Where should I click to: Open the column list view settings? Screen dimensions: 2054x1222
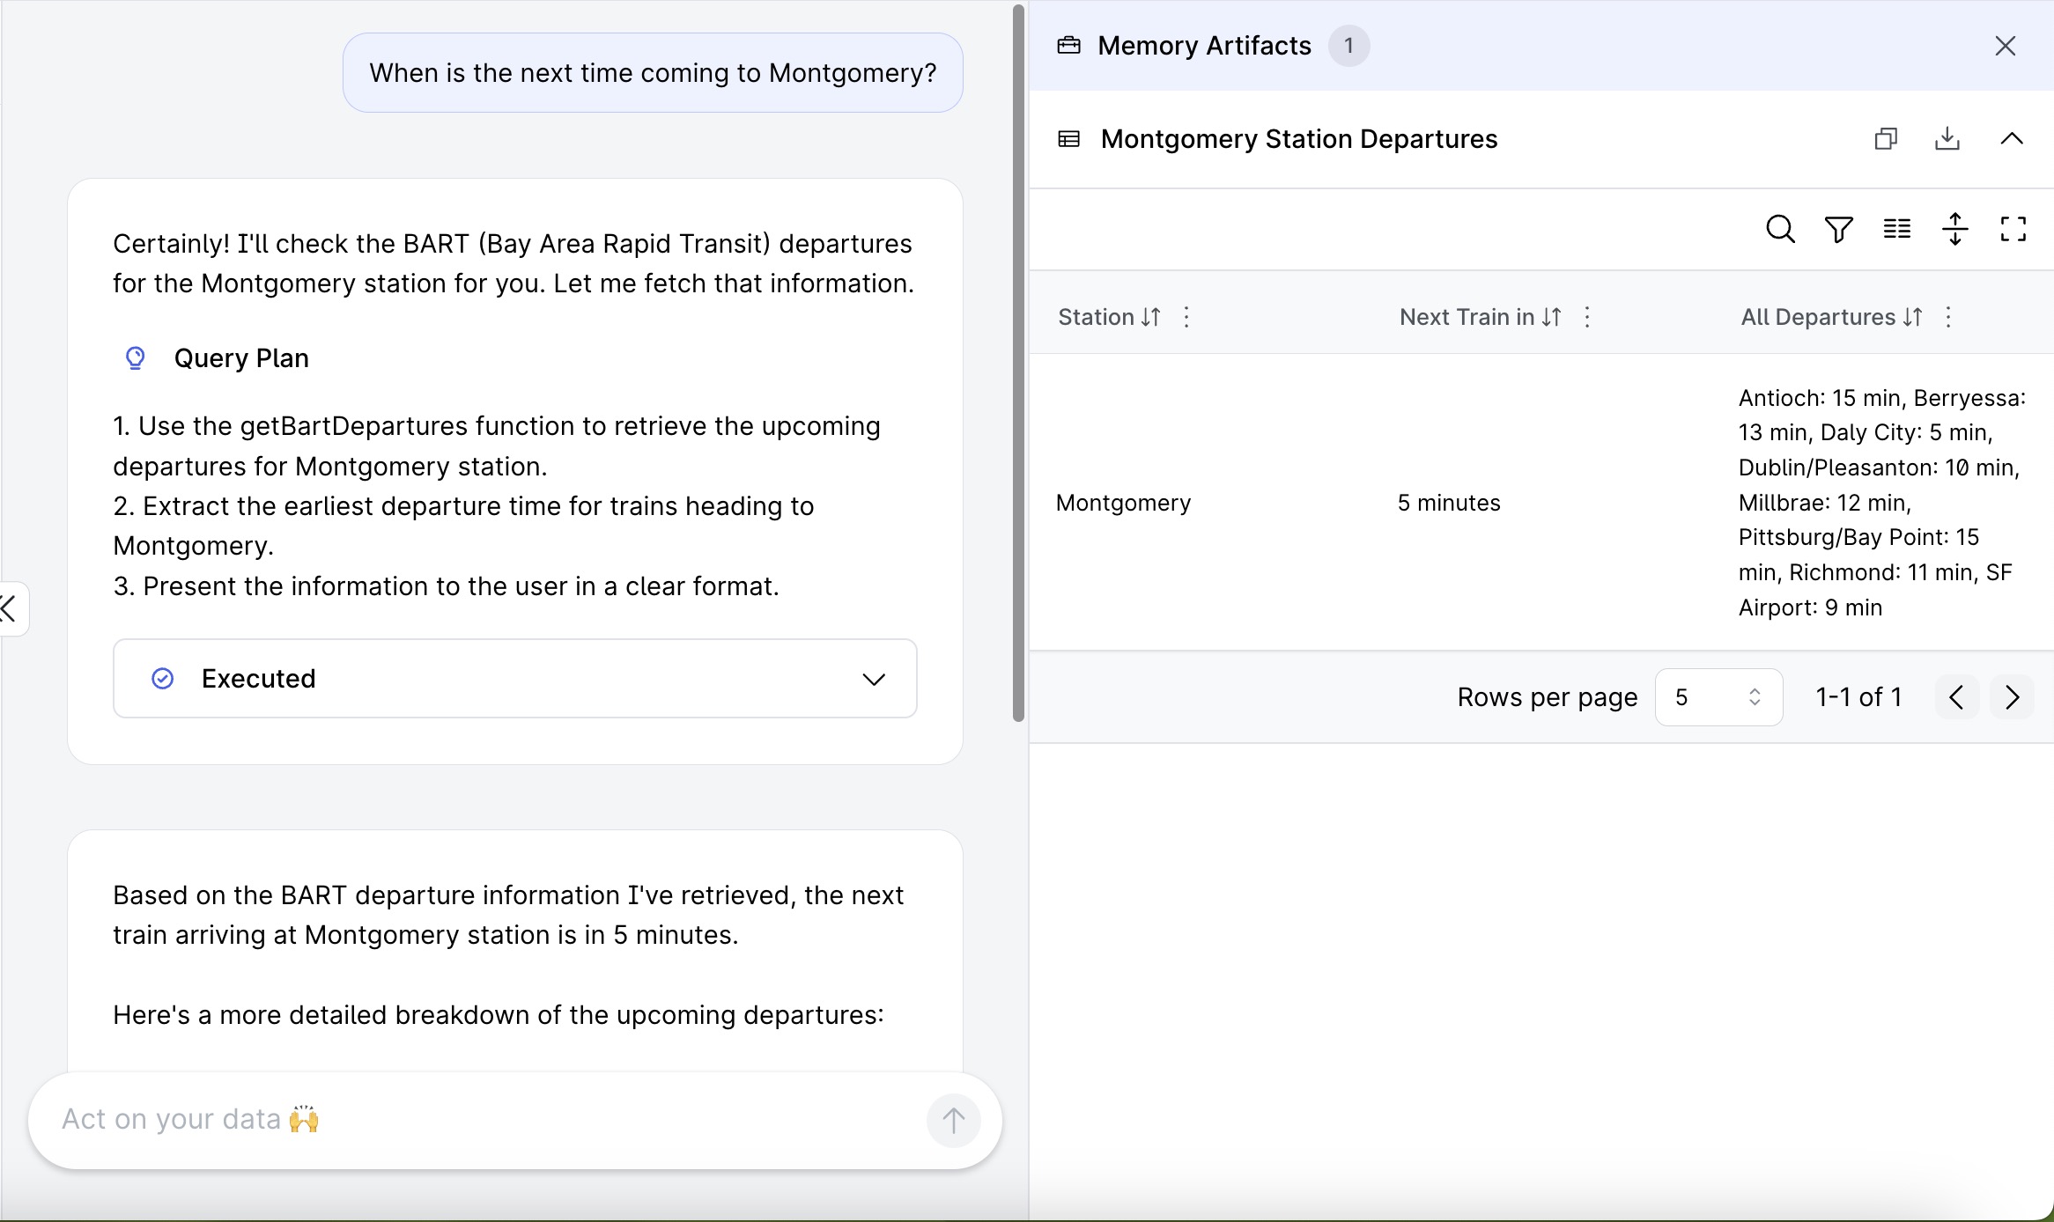coord(1896,229)
